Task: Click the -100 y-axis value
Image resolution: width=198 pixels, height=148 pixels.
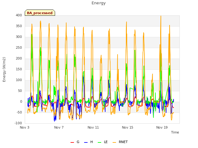Action: [18, 123]
